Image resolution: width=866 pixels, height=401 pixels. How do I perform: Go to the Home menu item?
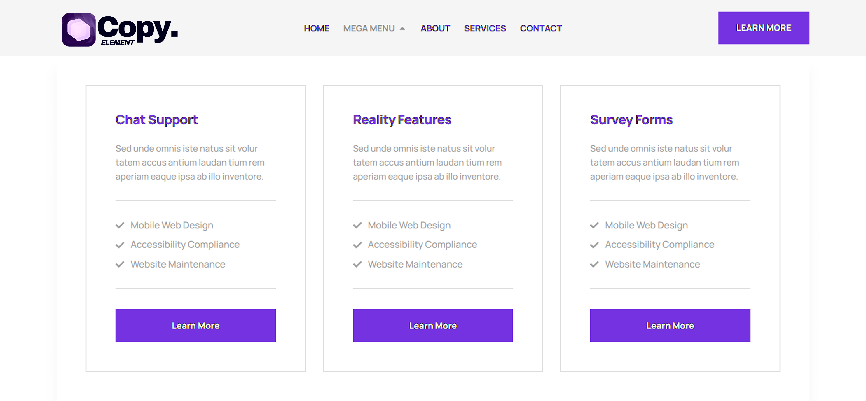tap(316, 29)
